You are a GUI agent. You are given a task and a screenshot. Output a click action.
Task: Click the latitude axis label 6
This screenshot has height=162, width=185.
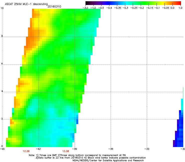tap(2, 64)
